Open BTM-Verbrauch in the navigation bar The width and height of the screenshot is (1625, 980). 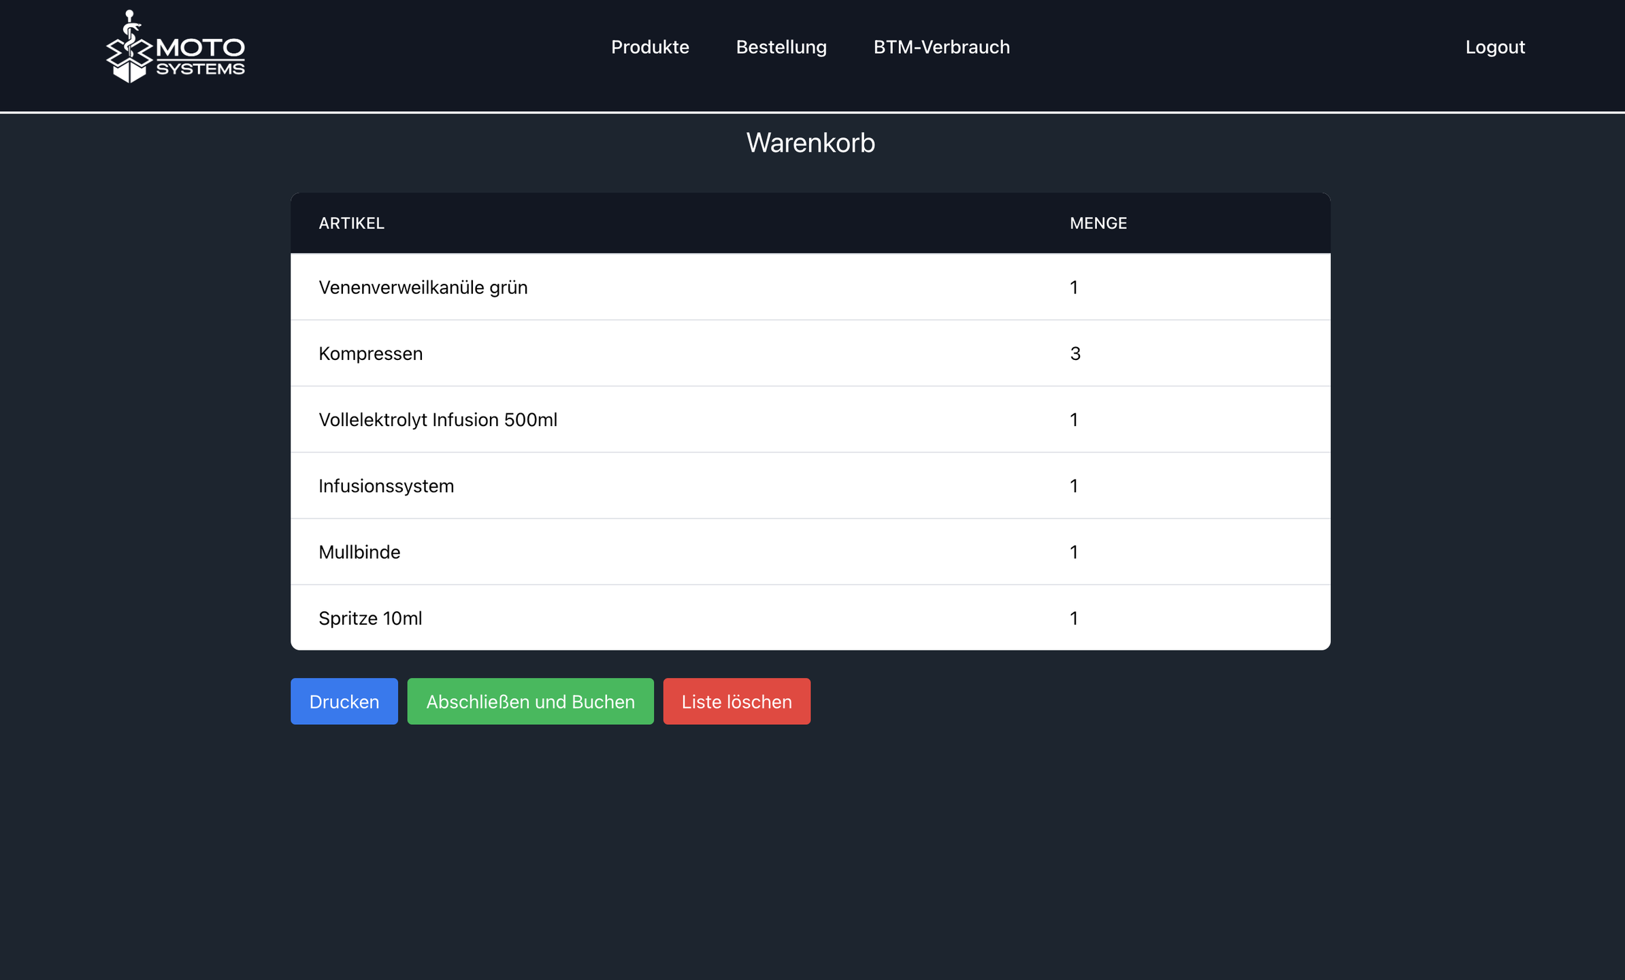point(941,47)
